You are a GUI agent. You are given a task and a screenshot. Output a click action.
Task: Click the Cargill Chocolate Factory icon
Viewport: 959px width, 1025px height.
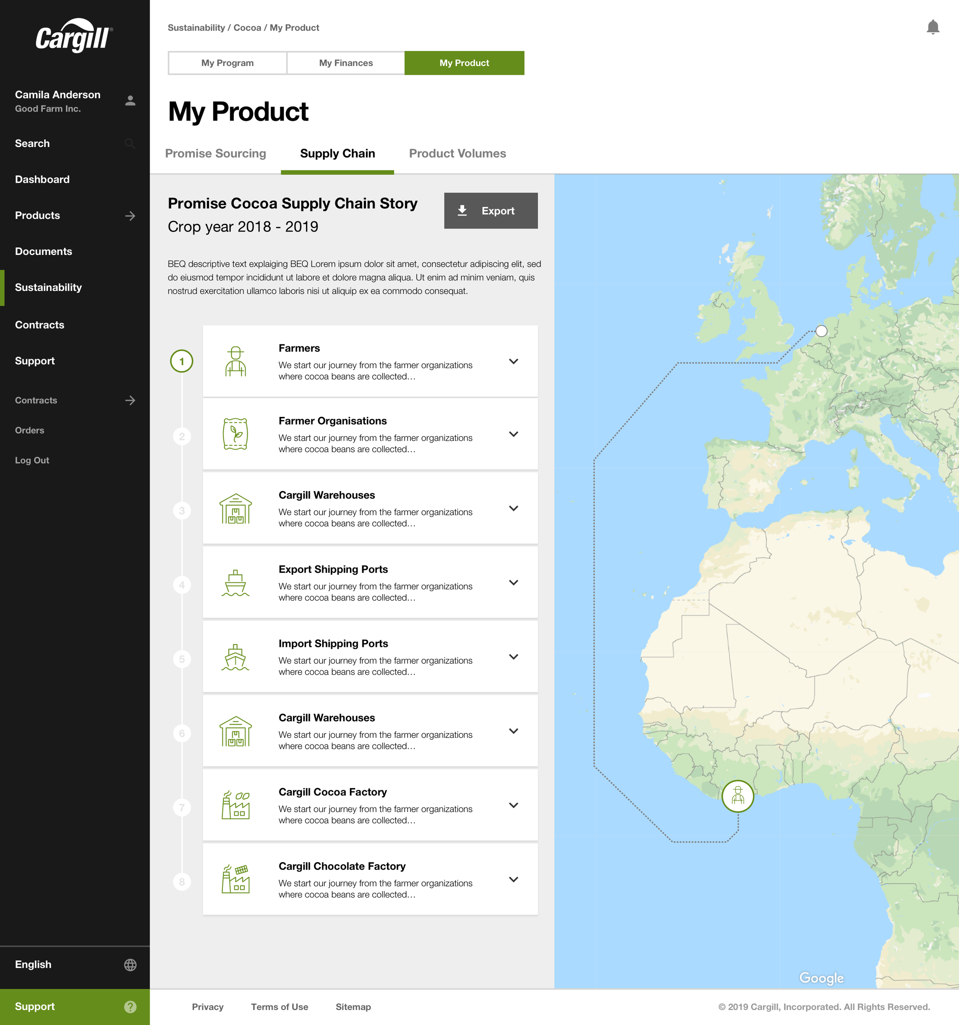236,880
